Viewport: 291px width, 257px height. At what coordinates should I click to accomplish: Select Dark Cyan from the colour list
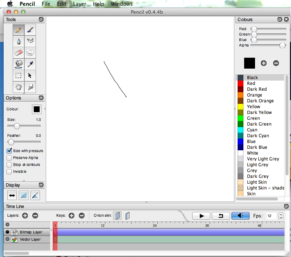click(257, 135)
